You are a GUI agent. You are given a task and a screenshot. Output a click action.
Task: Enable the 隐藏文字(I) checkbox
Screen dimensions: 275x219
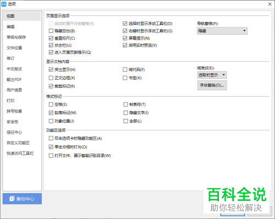click(x=125, y=113)
